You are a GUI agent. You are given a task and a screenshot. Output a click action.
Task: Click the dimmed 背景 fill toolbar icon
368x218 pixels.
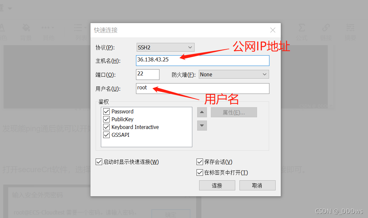[x=26, y=28]
